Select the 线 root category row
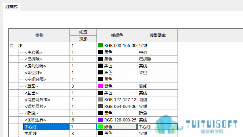Viewport: 243px width, 137px height. pyautogui.click(x=20, y=46)
